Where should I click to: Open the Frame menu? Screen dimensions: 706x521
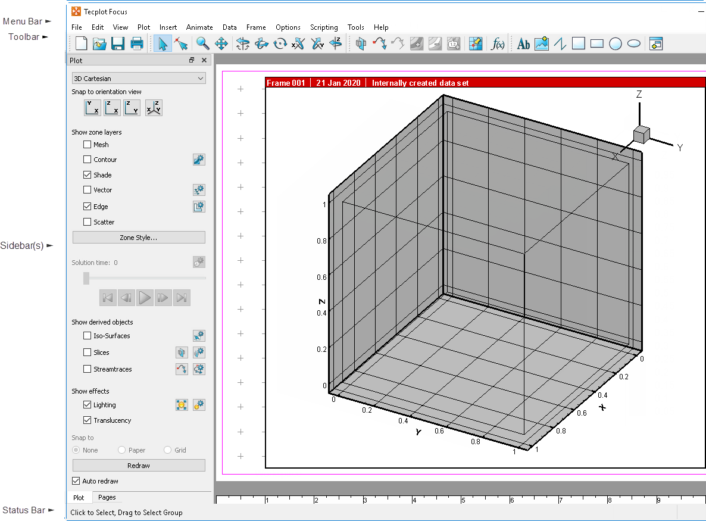coord(256,27)
